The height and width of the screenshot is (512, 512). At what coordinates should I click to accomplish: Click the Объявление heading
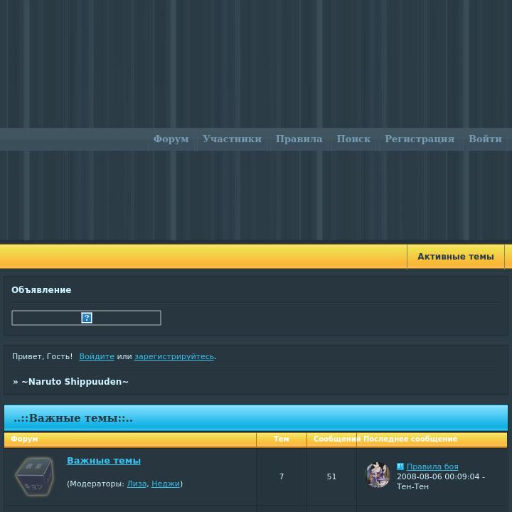[x=41, y=290]
